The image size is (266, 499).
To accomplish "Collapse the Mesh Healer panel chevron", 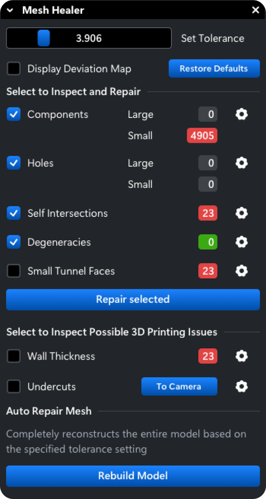I will [9, 10].
